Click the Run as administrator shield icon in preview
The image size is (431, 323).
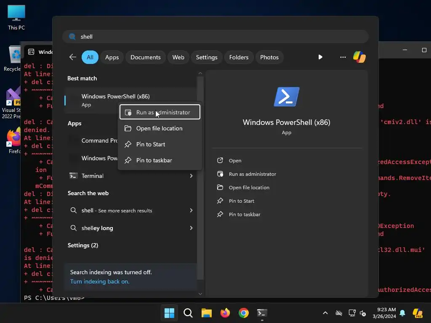pos(220,174)
